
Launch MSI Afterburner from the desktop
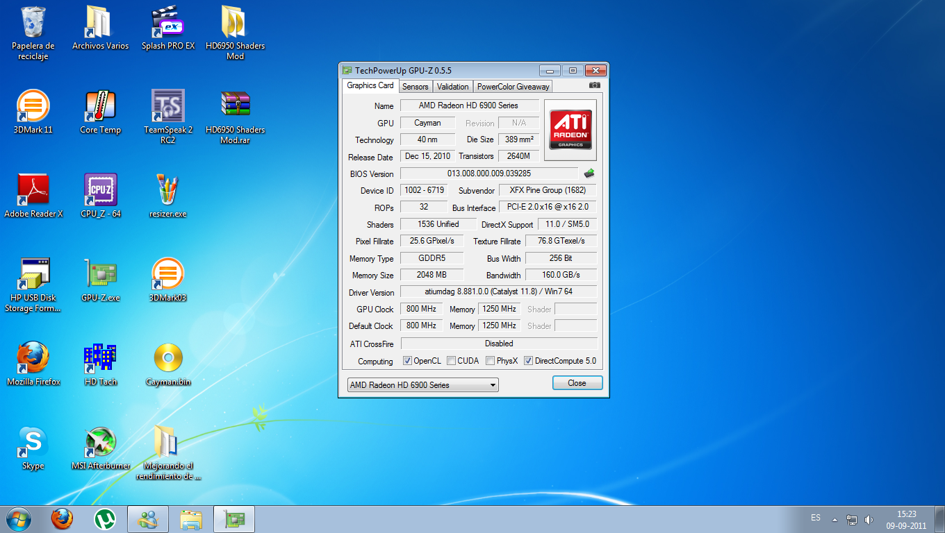click(x=100, y=448)
